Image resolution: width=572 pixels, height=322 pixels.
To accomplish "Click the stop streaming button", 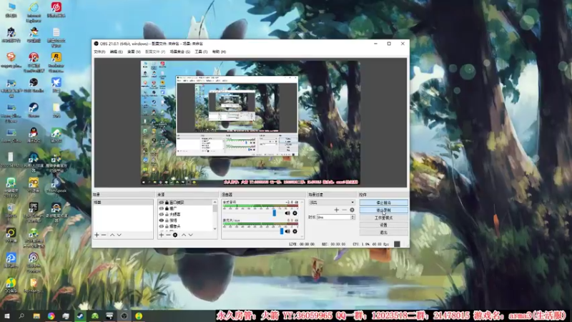I will [383, 203].
